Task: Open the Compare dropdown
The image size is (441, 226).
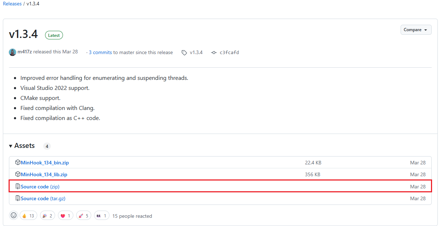Action: (x=416, y=30)
